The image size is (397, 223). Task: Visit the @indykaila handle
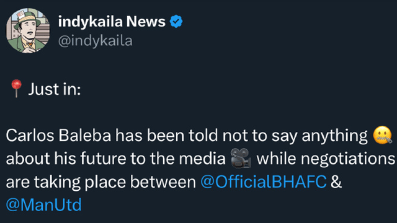95,41
